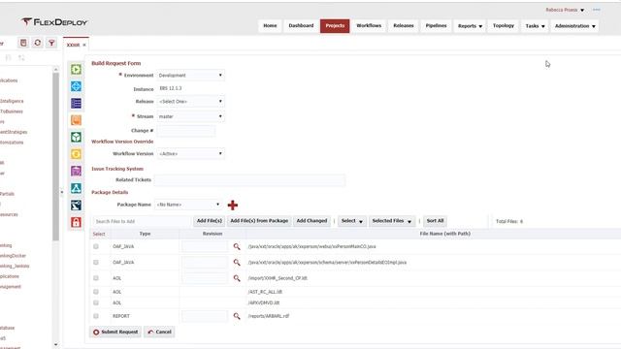Click the orange square icon in the project sidebar

pyautogui.click(x=76, y=120)
